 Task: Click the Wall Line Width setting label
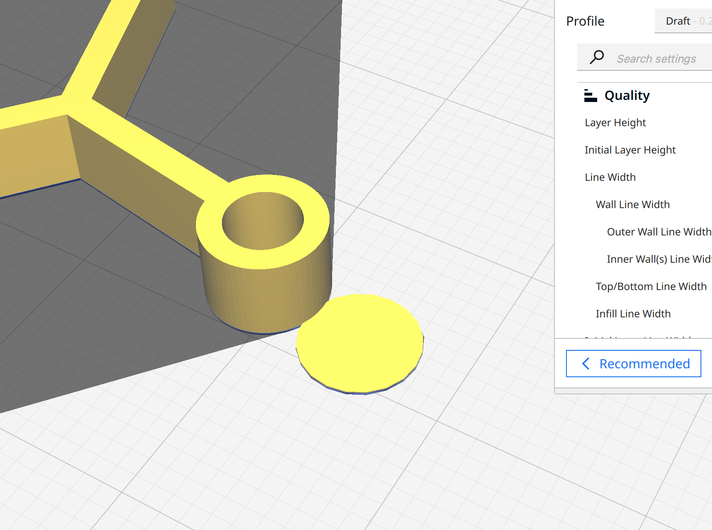[x=633, y=204]
